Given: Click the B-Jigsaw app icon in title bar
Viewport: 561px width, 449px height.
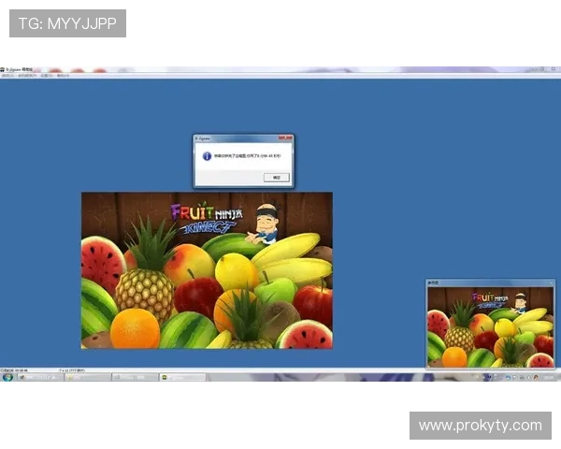Looking at the screenshot, I should (x=2, y=69).
